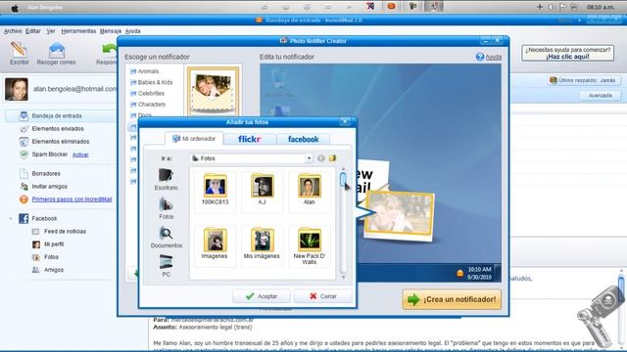Open Elementos enviados folder
This screenshot has width=627, height=352.
pyautogui.click(x=58, y=128)
